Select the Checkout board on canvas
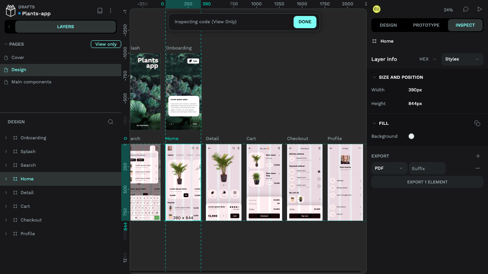Viewport: 488px width, 274px height. pyautogui.click(x=305, y=182)
